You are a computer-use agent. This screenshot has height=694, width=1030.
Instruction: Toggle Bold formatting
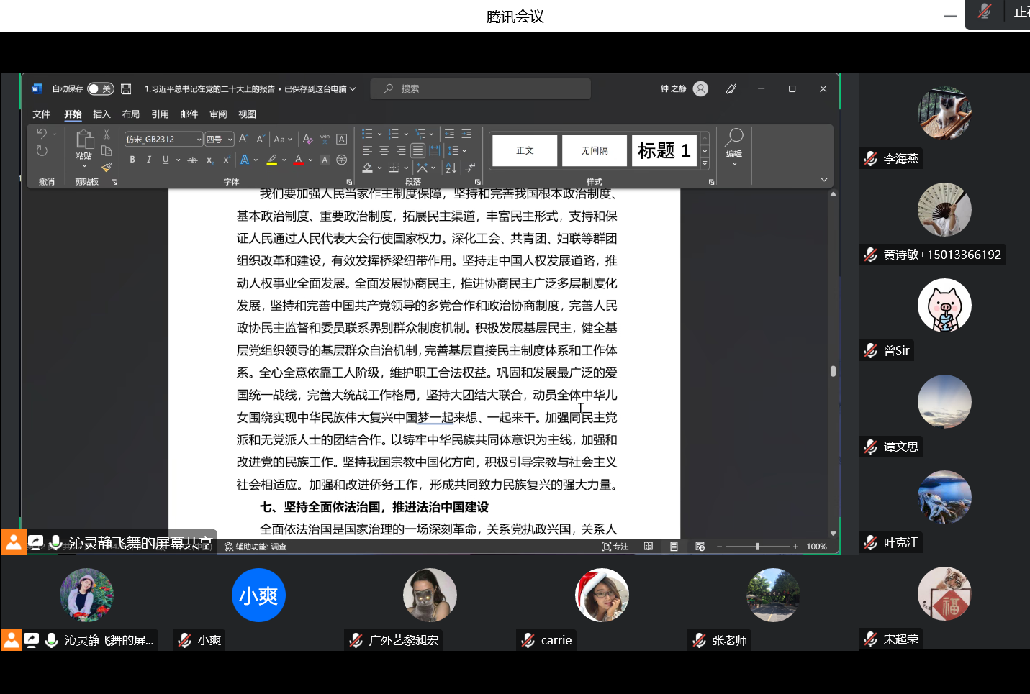pyautogui.click(x=132, y=160)
